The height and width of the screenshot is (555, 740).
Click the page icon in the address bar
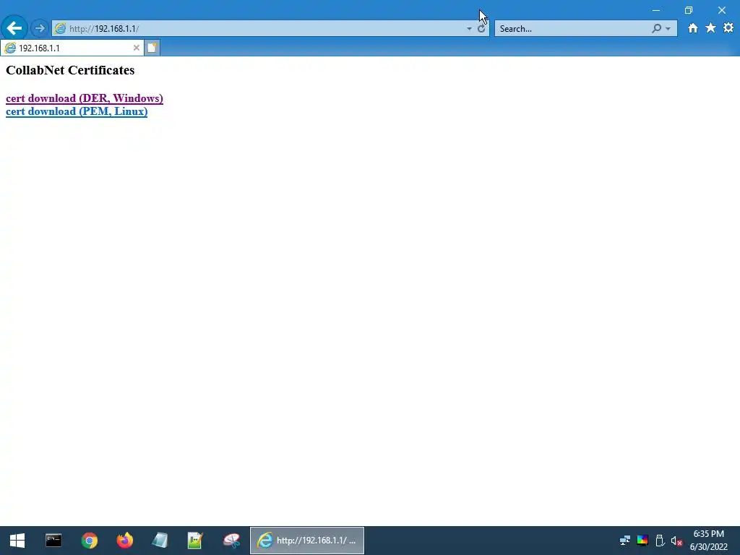pyautogui.click(x=60, y=28)
